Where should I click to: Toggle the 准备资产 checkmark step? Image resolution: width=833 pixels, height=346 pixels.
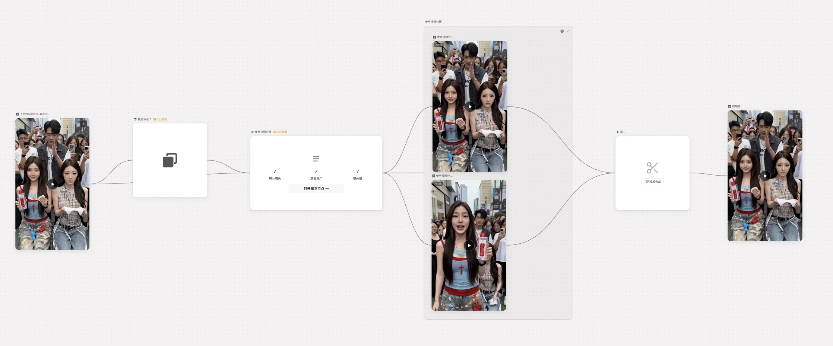(x=316, y=172)
